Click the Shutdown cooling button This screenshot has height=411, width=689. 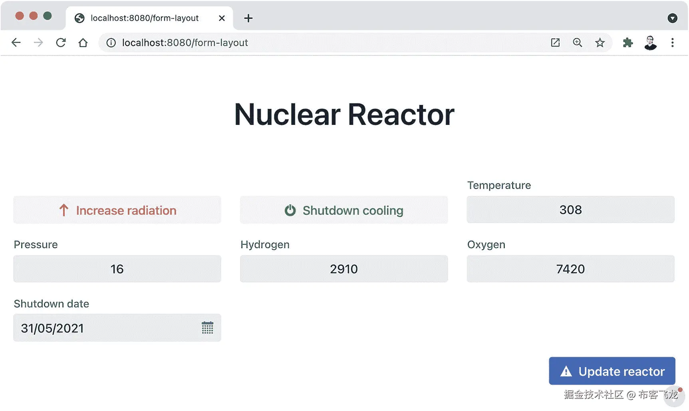tap(344, 210)
